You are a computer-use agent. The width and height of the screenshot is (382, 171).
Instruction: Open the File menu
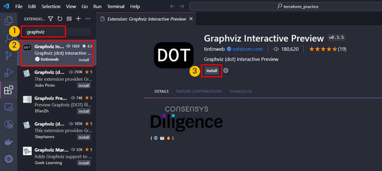(x=19, y=7)
